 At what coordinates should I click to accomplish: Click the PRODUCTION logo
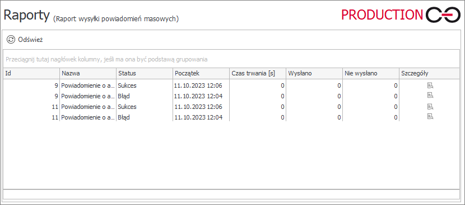click(x=401, y=15)
